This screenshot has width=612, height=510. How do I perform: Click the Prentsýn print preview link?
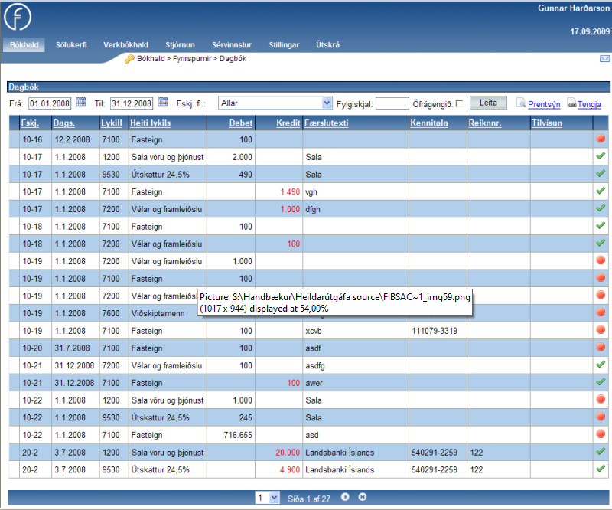[x=544, y=103]
